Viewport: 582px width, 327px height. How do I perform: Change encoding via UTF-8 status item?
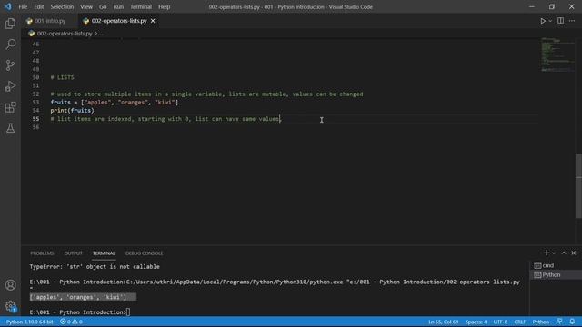(x=500, y=322)
